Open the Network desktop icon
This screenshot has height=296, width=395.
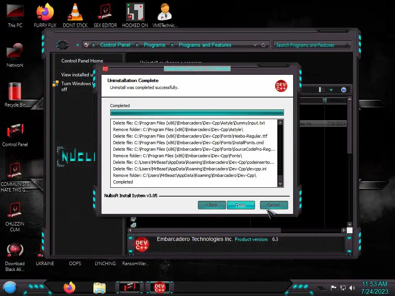point(15,55)
